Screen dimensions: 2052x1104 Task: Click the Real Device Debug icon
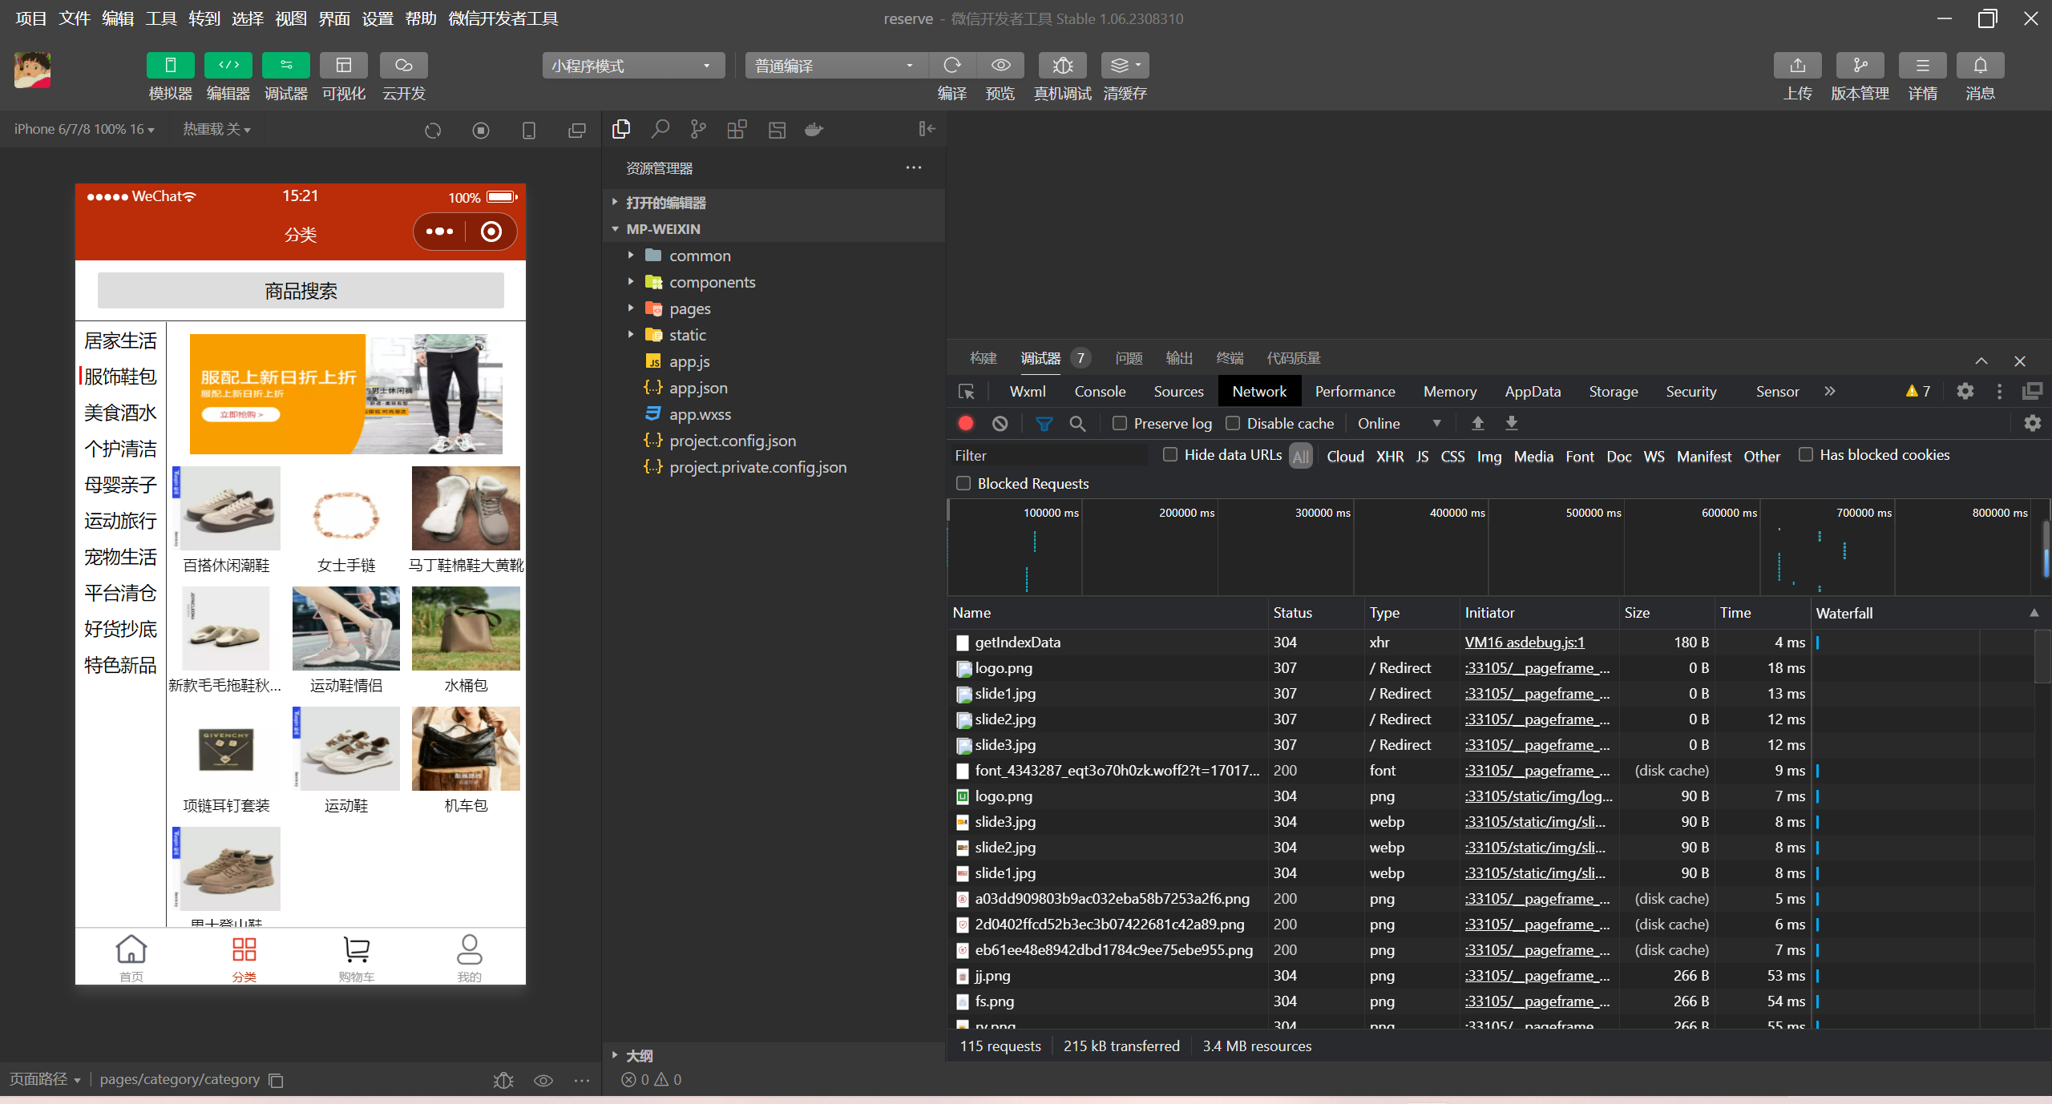[x=1060, y=65]
